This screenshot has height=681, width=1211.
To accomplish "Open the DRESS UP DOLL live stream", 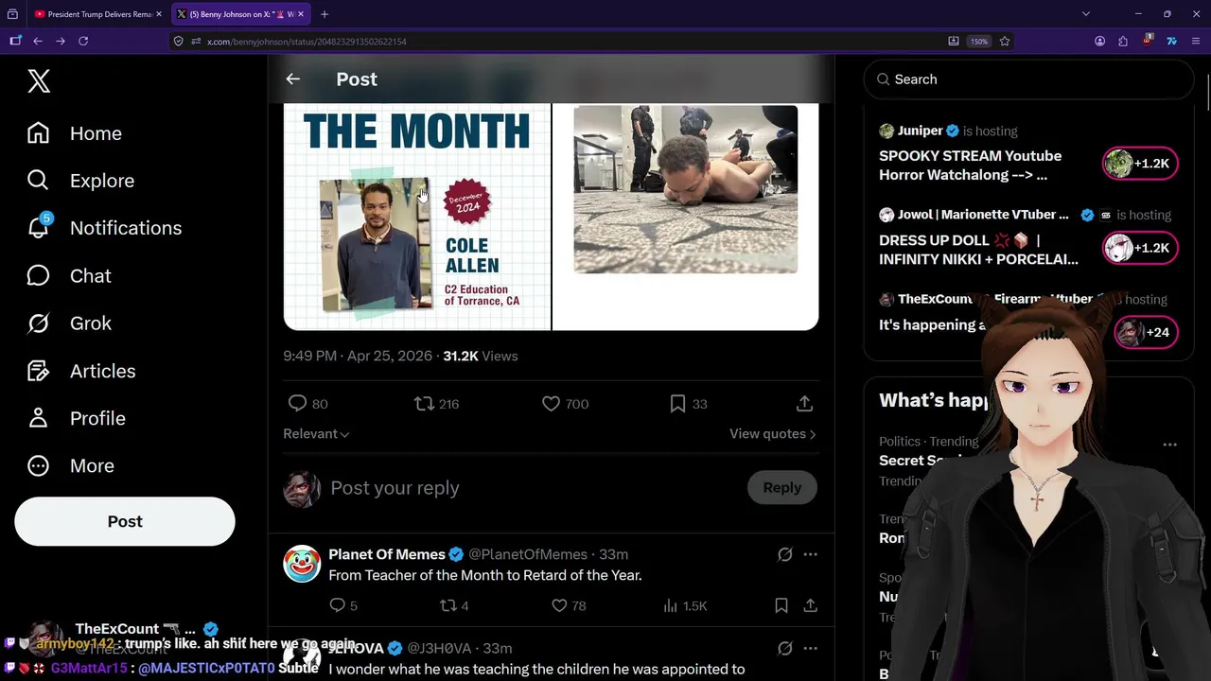I will click(978, 250).
